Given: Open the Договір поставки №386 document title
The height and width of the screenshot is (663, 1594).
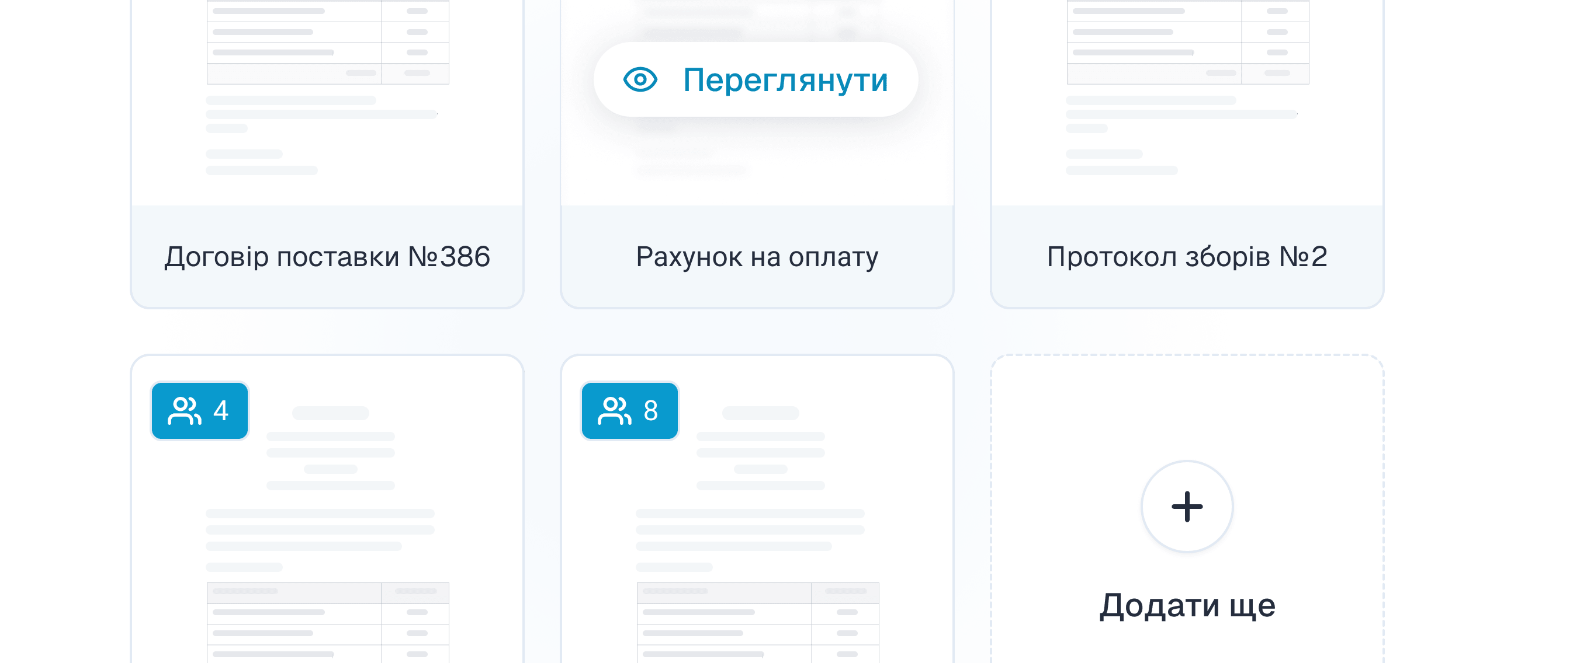Looking at the screenshot, I should tap(327, 257).
